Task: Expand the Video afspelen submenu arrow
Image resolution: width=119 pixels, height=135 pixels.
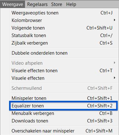Action: click(115, 63)
